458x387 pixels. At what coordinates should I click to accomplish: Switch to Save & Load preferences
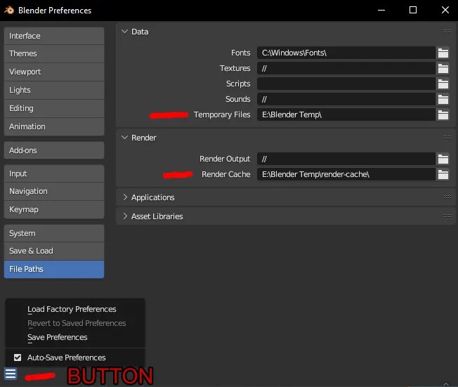pyautogui.click(x=54, y=251)
